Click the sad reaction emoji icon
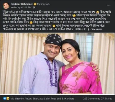The image size is (115, 102). (8, 99)
